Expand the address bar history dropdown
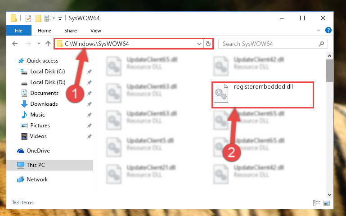Viewport: 346px width, 216px height. [199, 44]
